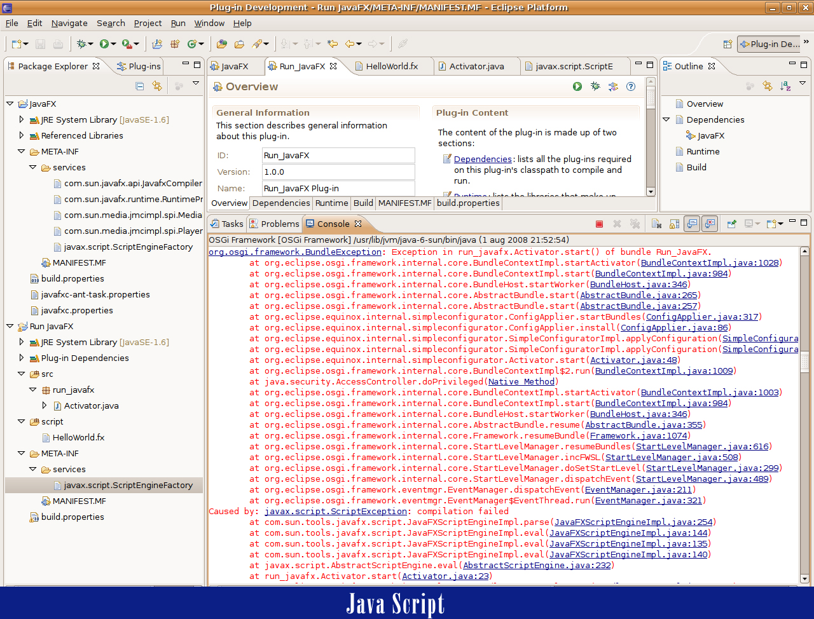Viewport: 814px width, 619px height.
Task: Open Package Explorer view menu dropdown
Action: click(196, 83)
